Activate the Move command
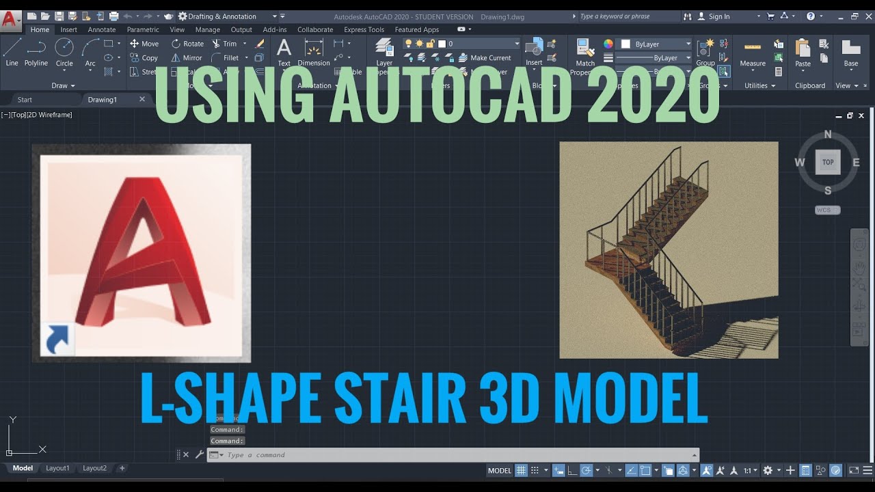The image size is (875, 492). click(144, 44)
